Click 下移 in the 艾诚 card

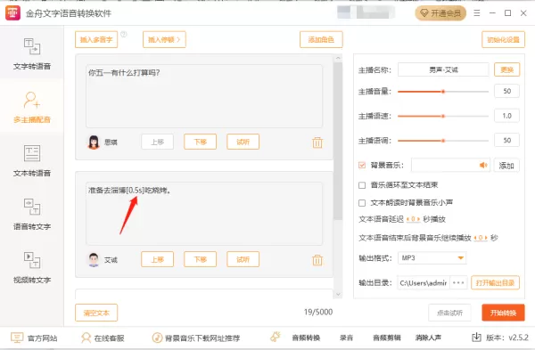point(201,259)
